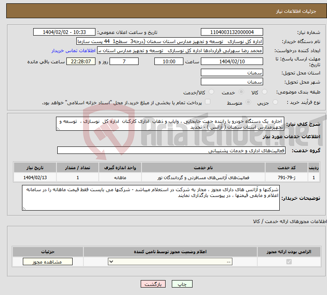Select the کالا/خدمت radio button
Image resolution: width=327 pixels, height=295 pixels.
pyautogui.click(x=212, y=92)
